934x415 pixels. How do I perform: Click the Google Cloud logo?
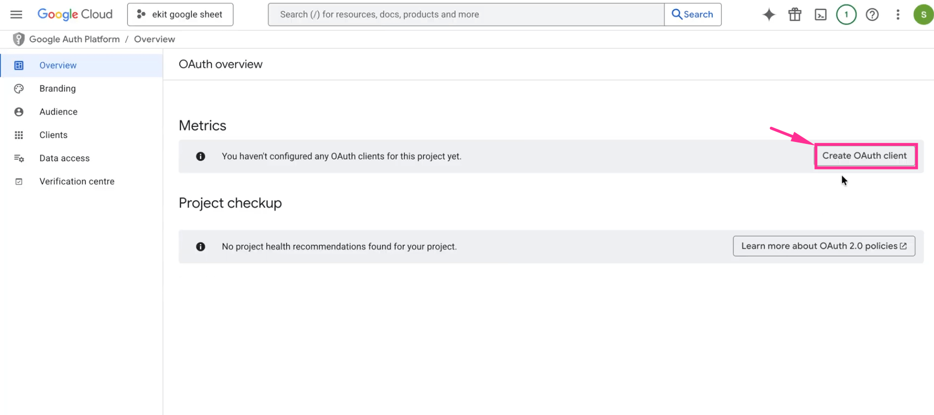click(75, 14)
